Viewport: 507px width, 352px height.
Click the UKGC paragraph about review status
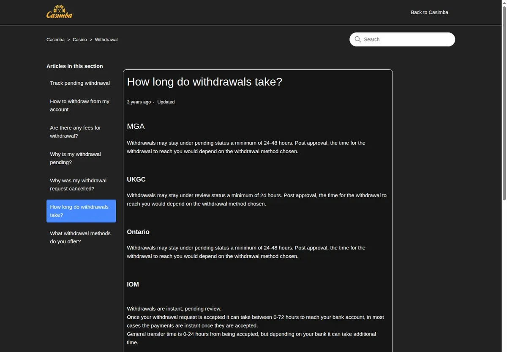tap(256, 200)
